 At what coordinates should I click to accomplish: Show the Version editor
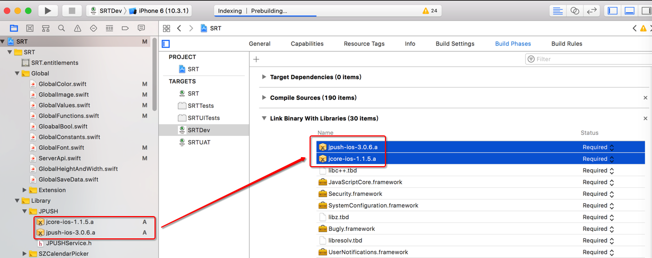tap(591, 11)
